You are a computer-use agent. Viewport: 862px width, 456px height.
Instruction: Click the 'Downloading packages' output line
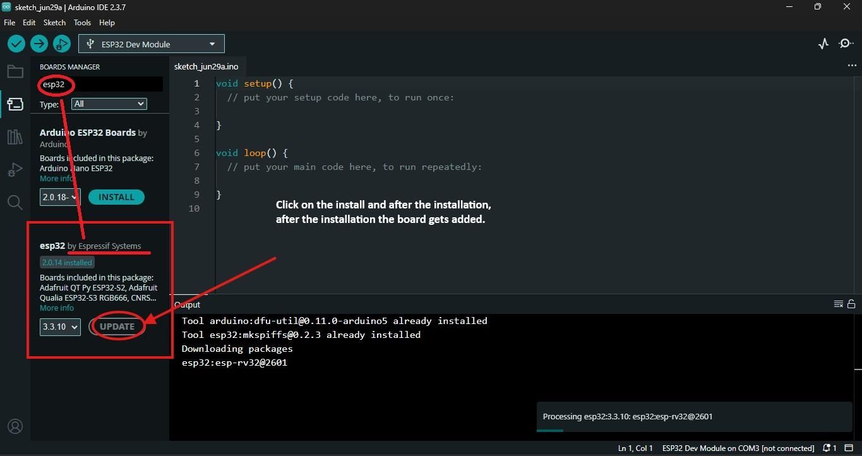pyautogui.click(x=237, y=349)
